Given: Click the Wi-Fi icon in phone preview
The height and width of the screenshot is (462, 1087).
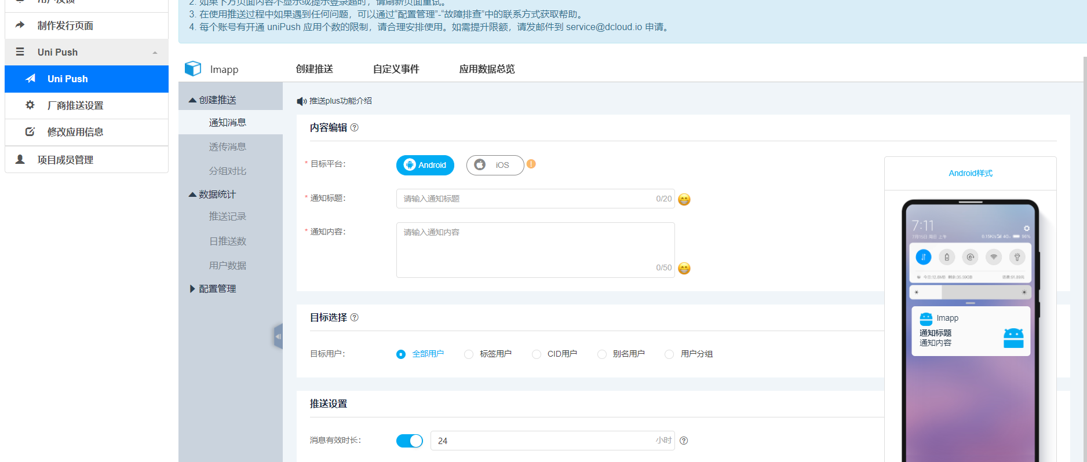Looking at the screenshot, I should coord(994,257).
